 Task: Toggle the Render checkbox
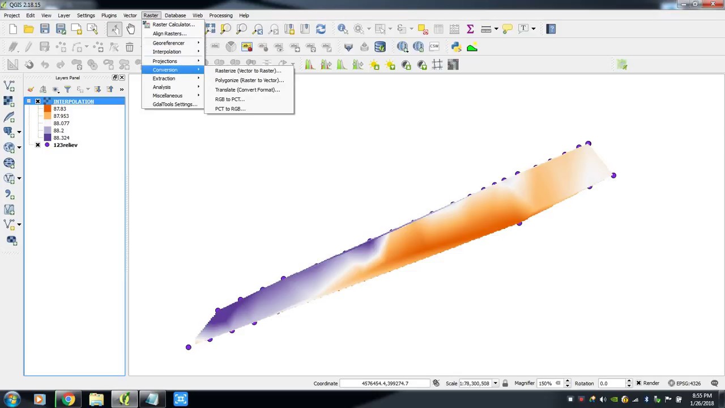(x=638, y=384)
